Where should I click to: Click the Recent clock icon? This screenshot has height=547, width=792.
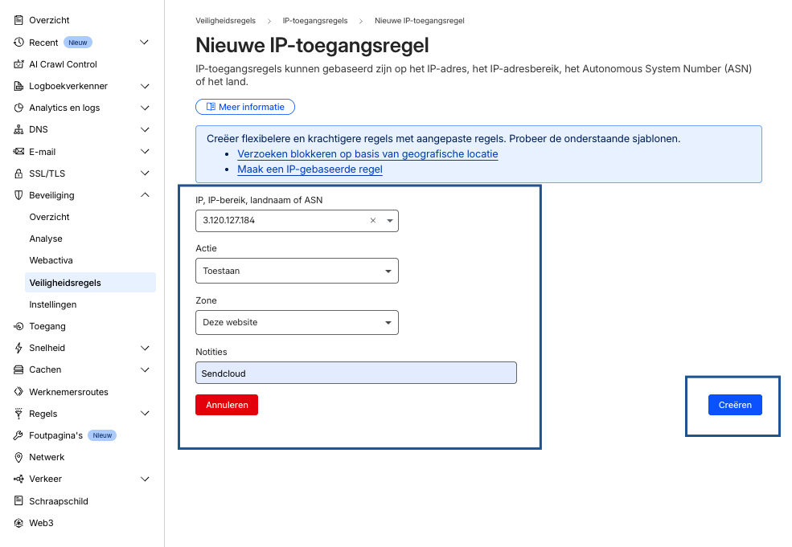click(x=18, y=43)
